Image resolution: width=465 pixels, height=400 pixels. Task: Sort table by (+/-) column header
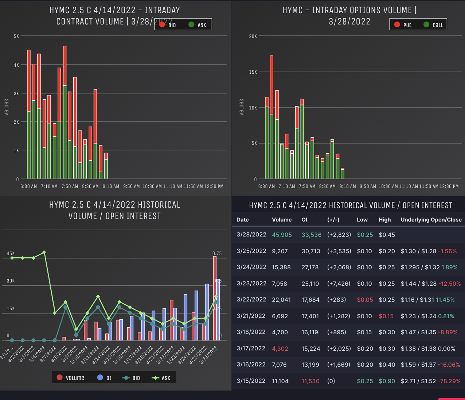coord(333,220)
